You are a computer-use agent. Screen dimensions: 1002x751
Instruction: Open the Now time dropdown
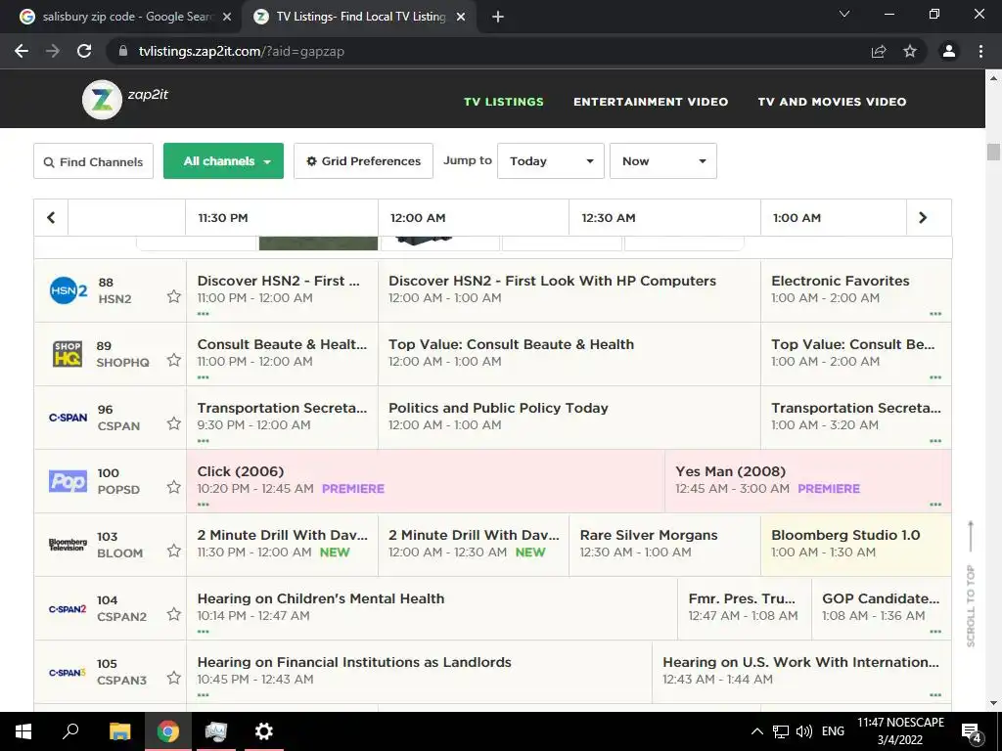663,161
